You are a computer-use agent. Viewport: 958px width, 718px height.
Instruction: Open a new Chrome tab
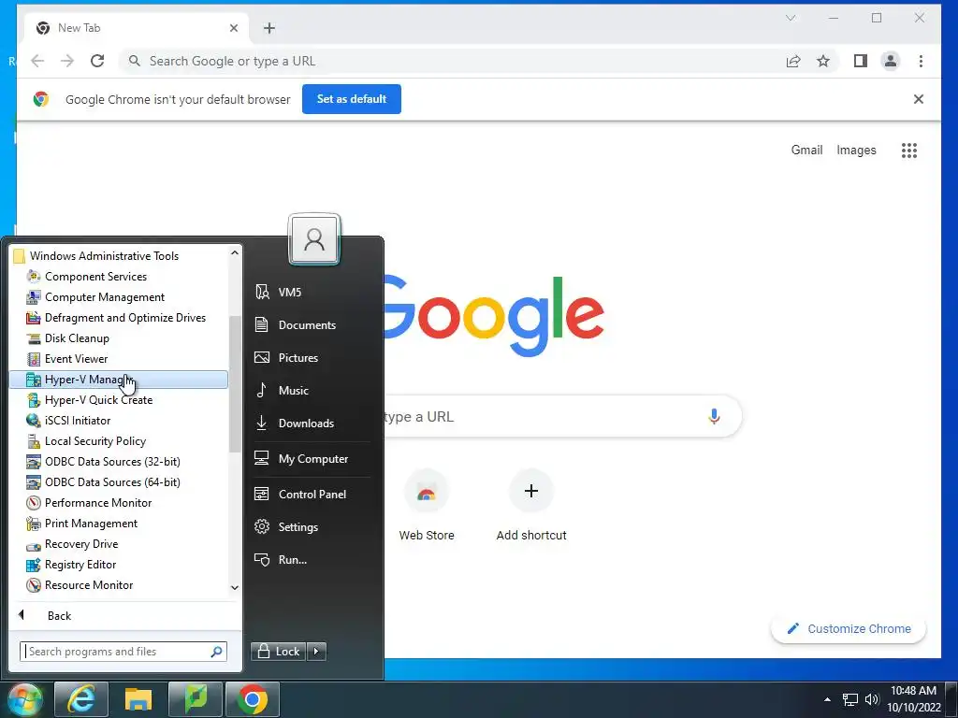pos(269,28)
